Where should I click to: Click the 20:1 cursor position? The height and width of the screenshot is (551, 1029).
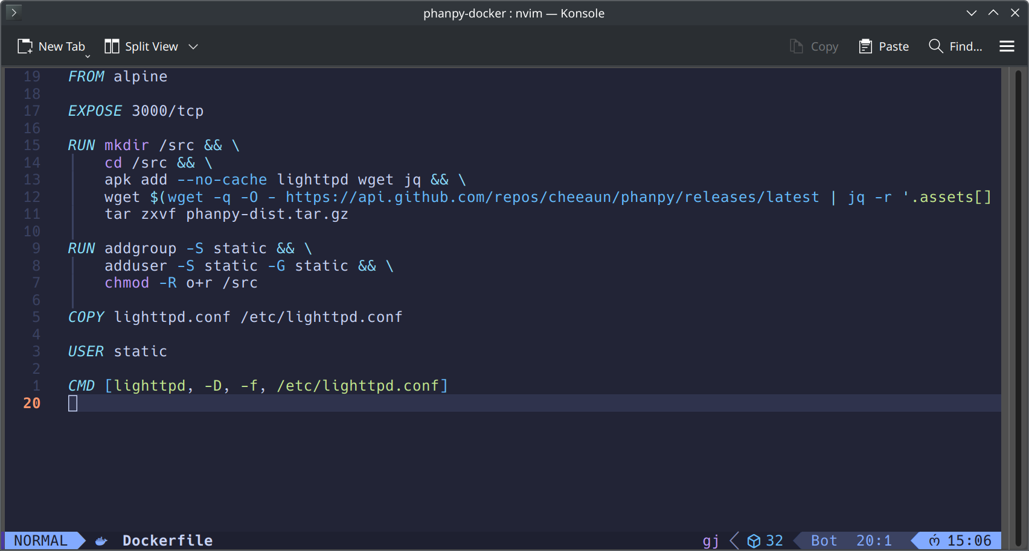pyautogui.click(x=874, y=541)
